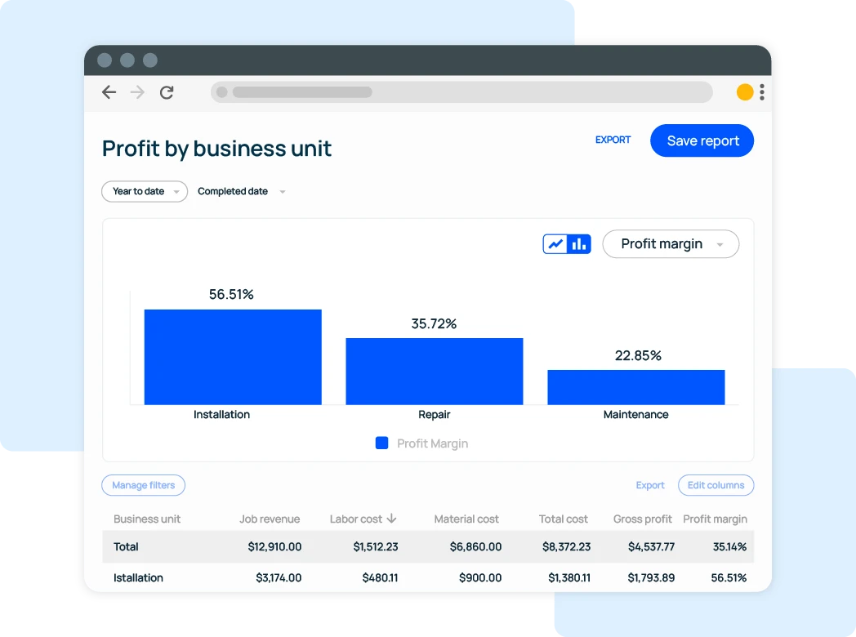The width and height of the screenshot is (856, 637).
Task: Click the 56.51% cell in the table
Action: (729, 577)
